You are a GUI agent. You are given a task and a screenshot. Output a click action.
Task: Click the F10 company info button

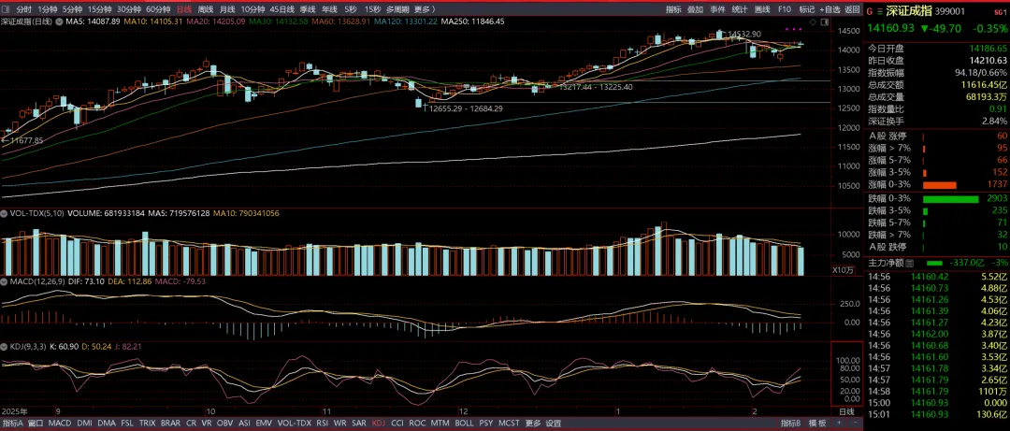(x=784, y=9)
